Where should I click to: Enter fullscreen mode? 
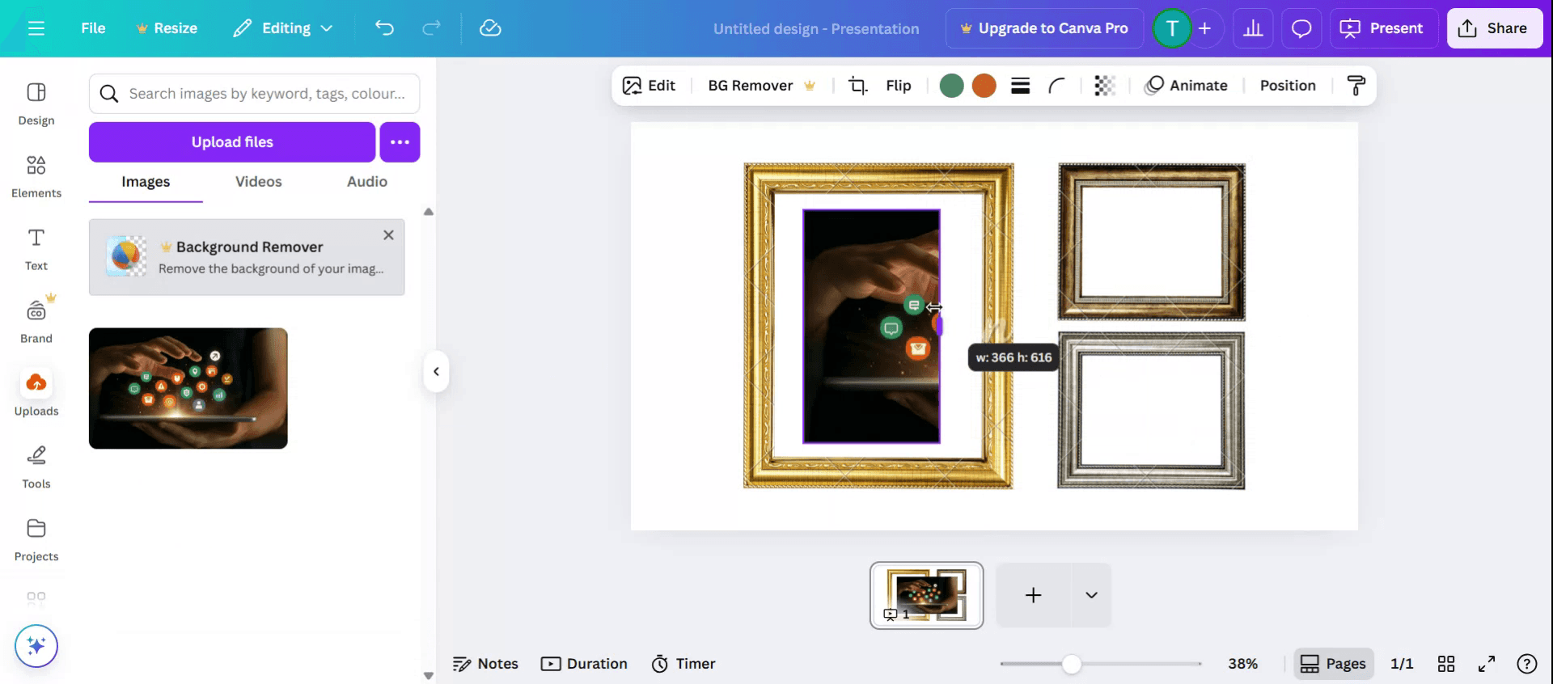tap(1487, 664)
